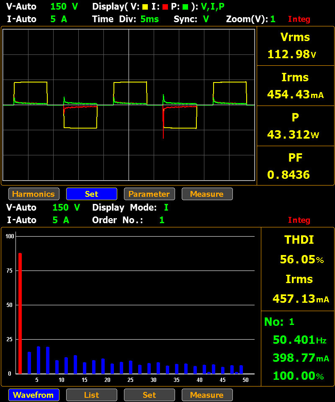Image resolution: width=335 pixels, height=402 pixels.
Task: Click the PF reading 0.8436
Action: [x=289, y=175]
